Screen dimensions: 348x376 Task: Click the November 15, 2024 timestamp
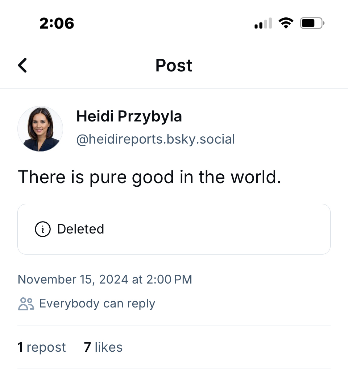pyautogui.click(x=105, y=280)
